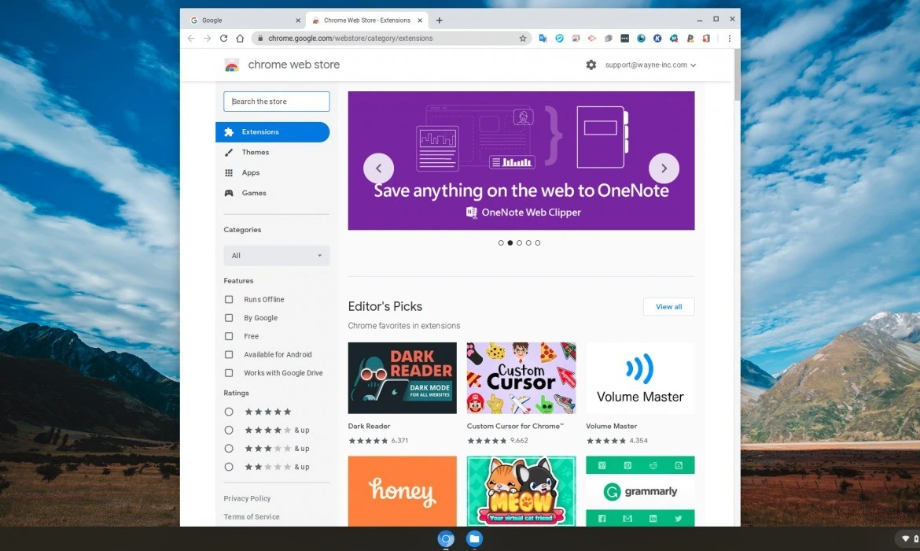920x551 pixels.
Task: Select the five-star rating radio button
Action: (x=229, y=412)
